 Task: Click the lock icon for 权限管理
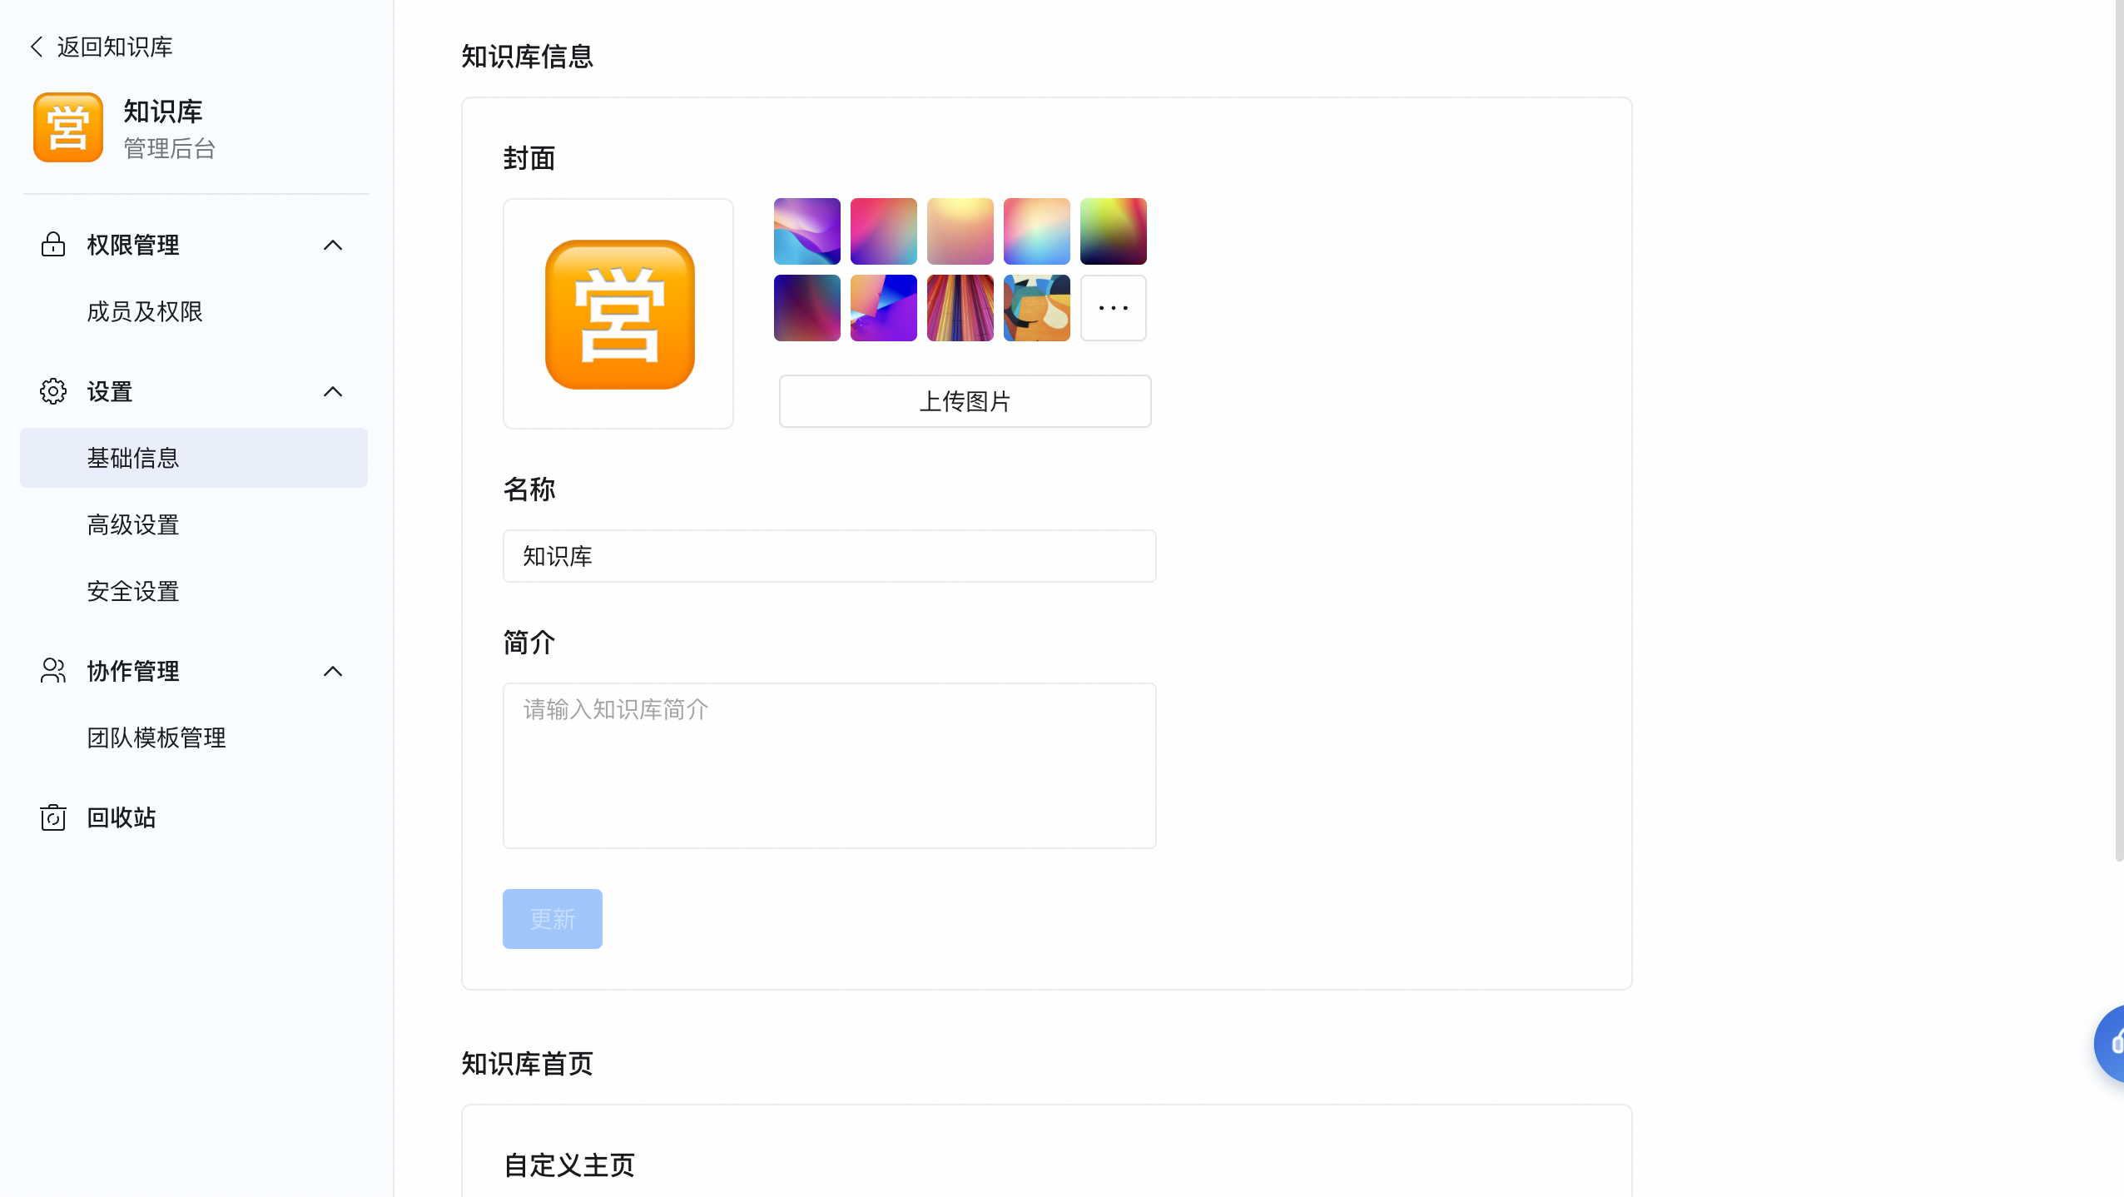click(53, 245)
